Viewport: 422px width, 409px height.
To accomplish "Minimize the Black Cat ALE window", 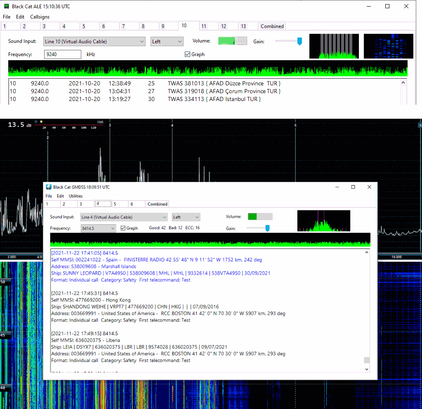I will pyautogui.click(x=369, y=6).
